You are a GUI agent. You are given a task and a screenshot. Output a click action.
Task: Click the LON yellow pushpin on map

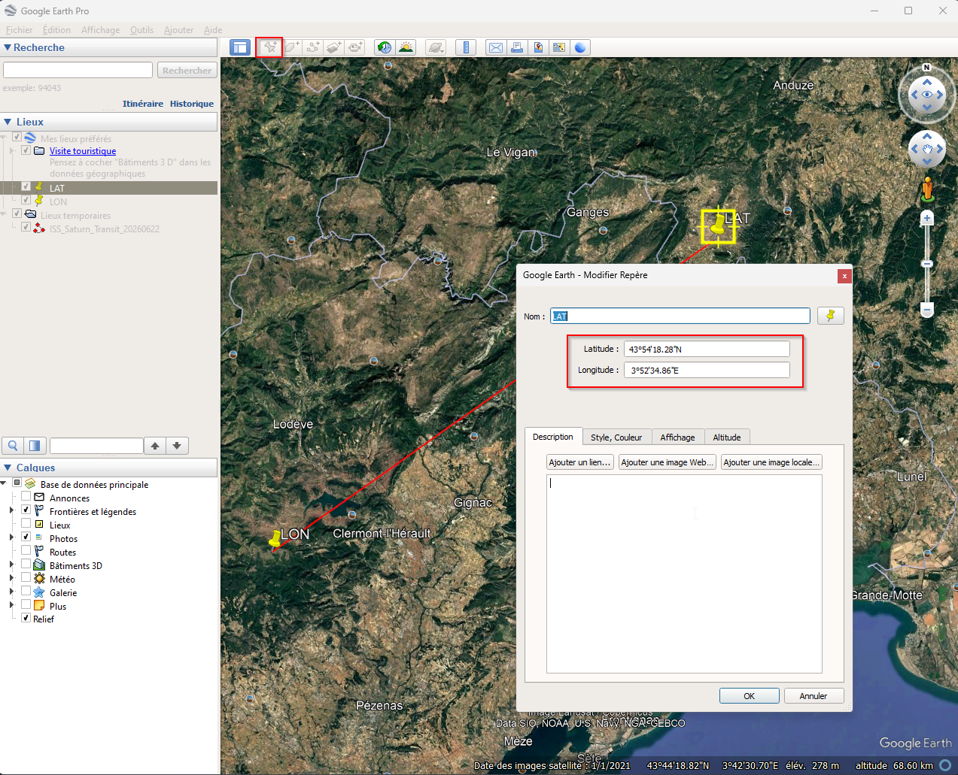coord(275,538)
